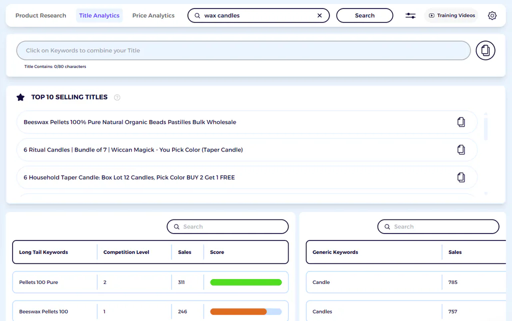Click sales value 785 for Candle
Screen dimensions: 512x321
click(453, 282)
